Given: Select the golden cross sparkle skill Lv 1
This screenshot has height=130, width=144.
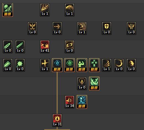Looking at the screenshot, I should tap(45, 65).
